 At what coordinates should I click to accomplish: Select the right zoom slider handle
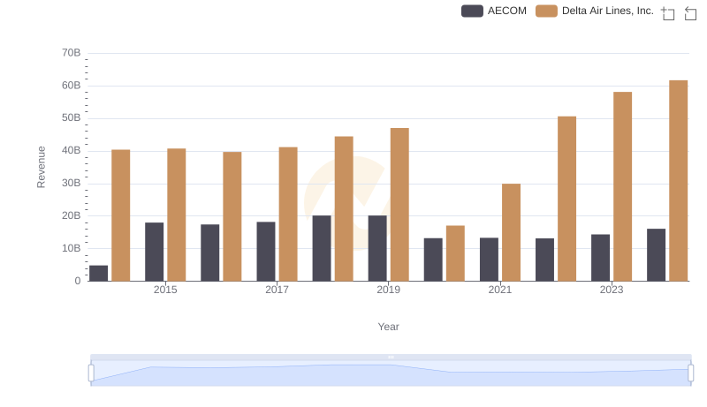click(x=691, y=373)
